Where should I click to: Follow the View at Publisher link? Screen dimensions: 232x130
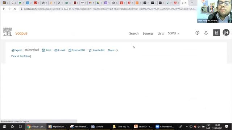[x=21, y=56]
